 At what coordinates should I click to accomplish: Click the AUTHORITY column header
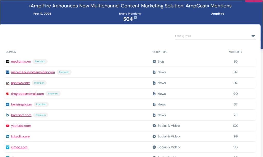coord(236,52)
